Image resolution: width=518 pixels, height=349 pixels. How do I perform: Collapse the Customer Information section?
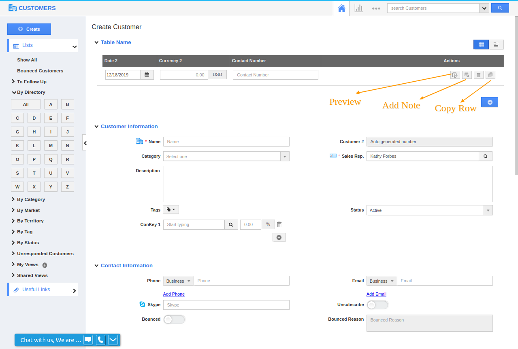pyautogui.click(x=96, y=126)
